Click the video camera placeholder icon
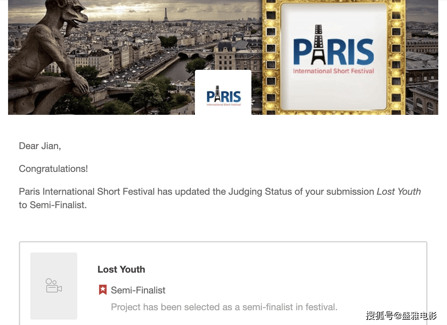This screenshot has height=325, width=447. pyautogui.click(x=54, y=286)
